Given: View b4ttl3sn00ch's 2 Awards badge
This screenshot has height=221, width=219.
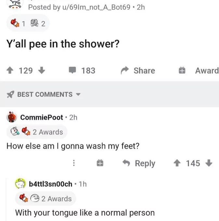Looking at the screenshot, I should coord(46,199).
